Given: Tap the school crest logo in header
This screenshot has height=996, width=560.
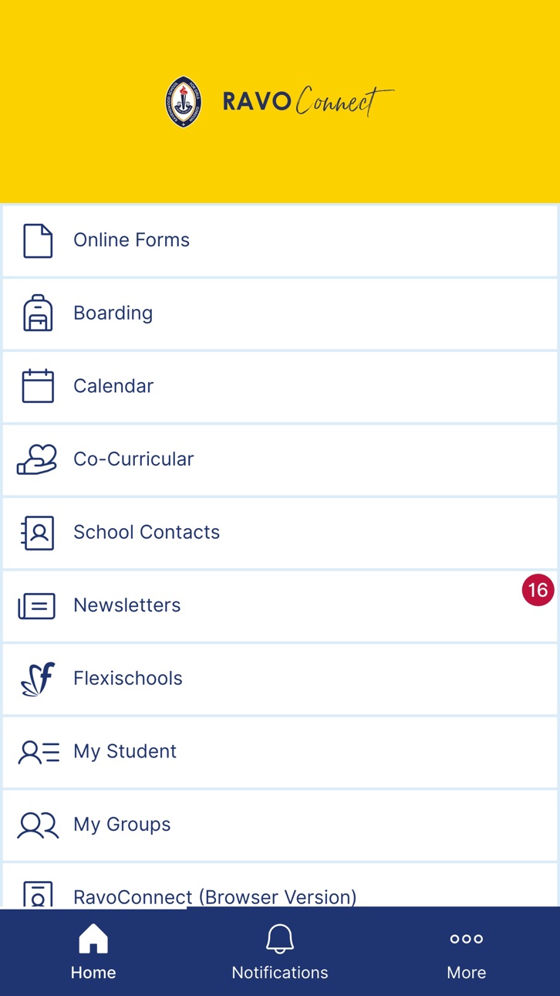Looking at the screenshot, I should coord(184,101).
